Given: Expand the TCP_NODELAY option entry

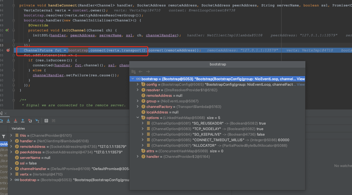Looking at the screenshot, I should [143, 129].
